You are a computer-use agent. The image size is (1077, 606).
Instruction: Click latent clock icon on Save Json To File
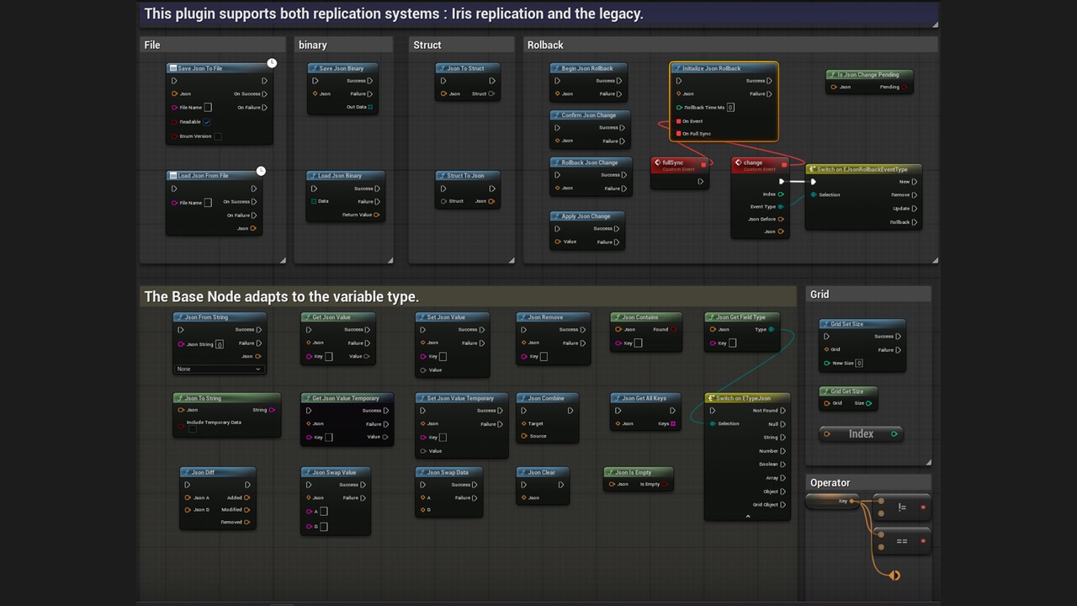pos(272,63)
